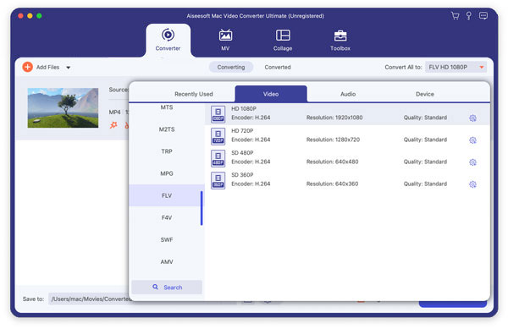Open the Convert All to format dropdown
The width and height of the screenshot is (508, 329).
(456, 67)
